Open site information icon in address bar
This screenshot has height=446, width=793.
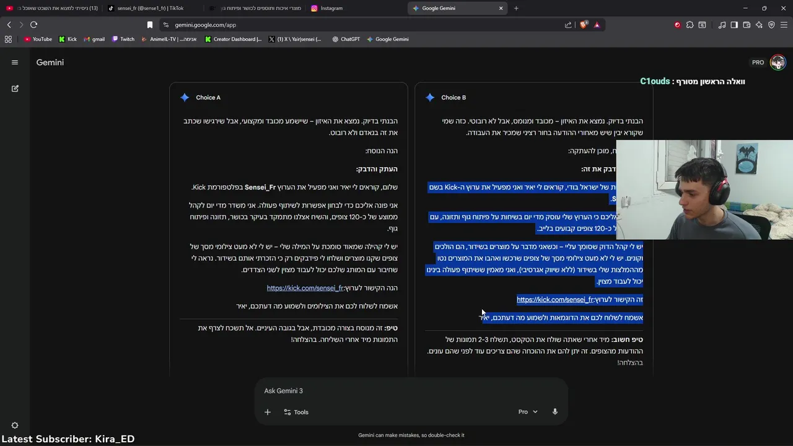point(166,25)
